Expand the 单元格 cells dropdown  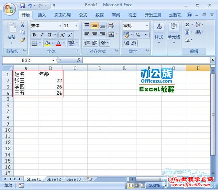[174, 43]
